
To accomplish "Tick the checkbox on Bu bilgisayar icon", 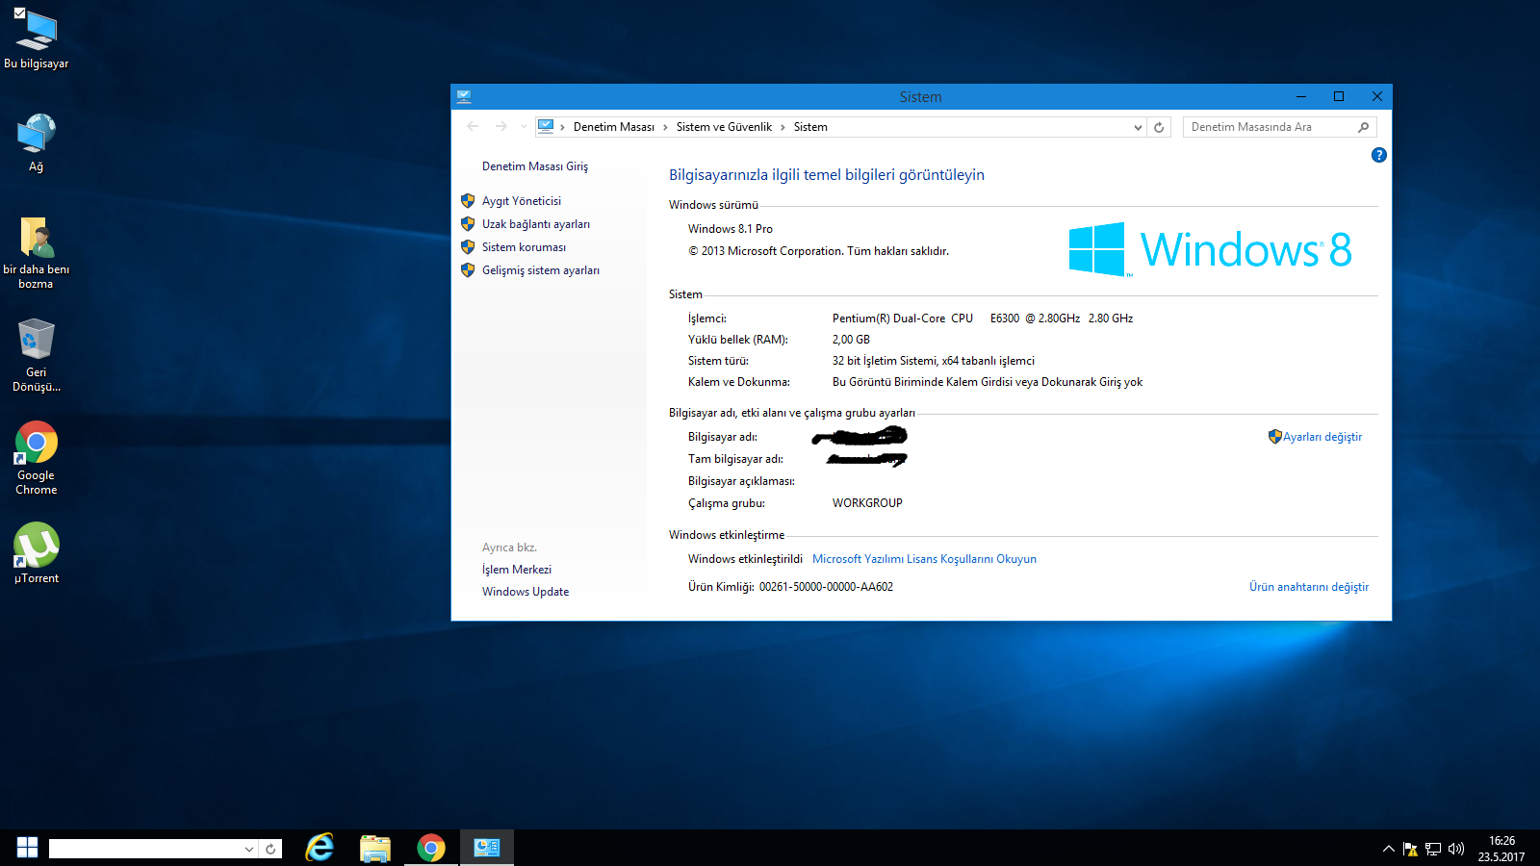I will coord(19,13).
